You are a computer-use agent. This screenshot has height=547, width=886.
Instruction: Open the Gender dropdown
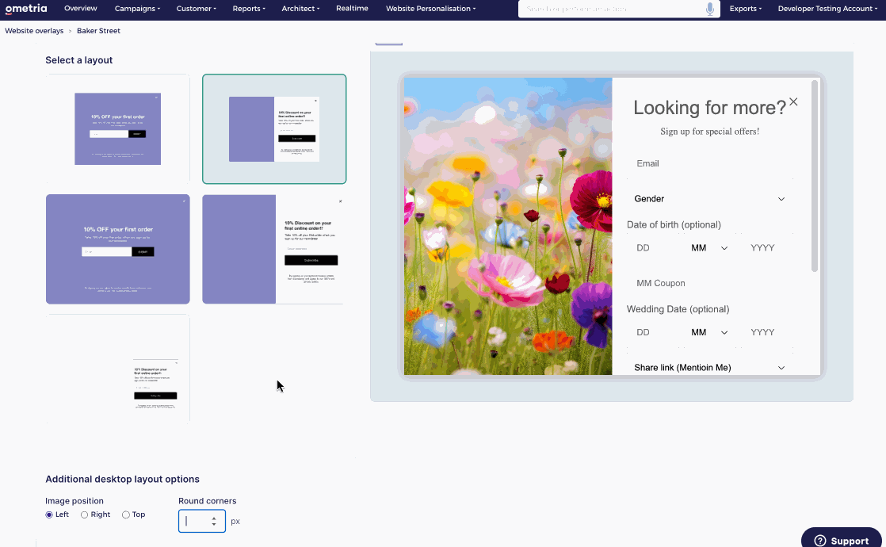coord(710,199)
